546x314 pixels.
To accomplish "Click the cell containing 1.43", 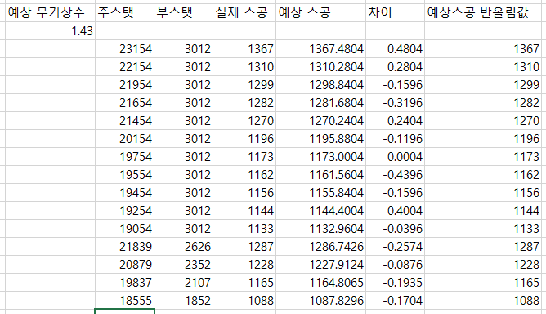I will [x=50, y=31].
